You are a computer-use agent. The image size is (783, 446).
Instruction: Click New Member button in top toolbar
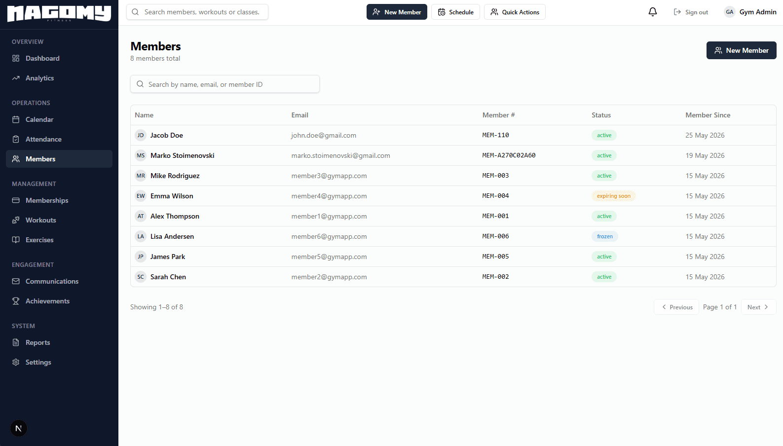point(397,12)
